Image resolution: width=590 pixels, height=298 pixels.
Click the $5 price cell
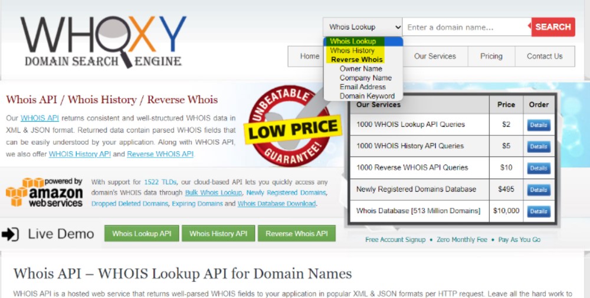click(506, 146)
